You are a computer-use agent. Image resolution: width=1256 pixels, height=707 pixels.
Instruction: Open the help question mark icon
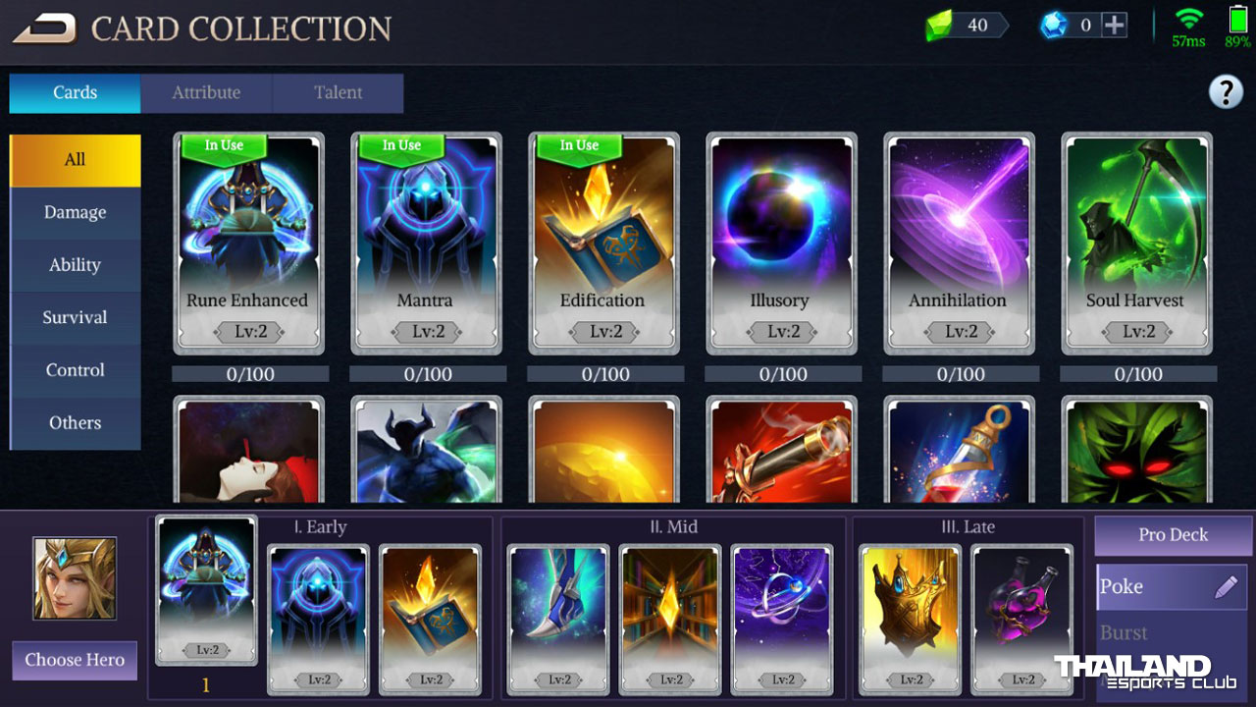[x=1226, y=92]
